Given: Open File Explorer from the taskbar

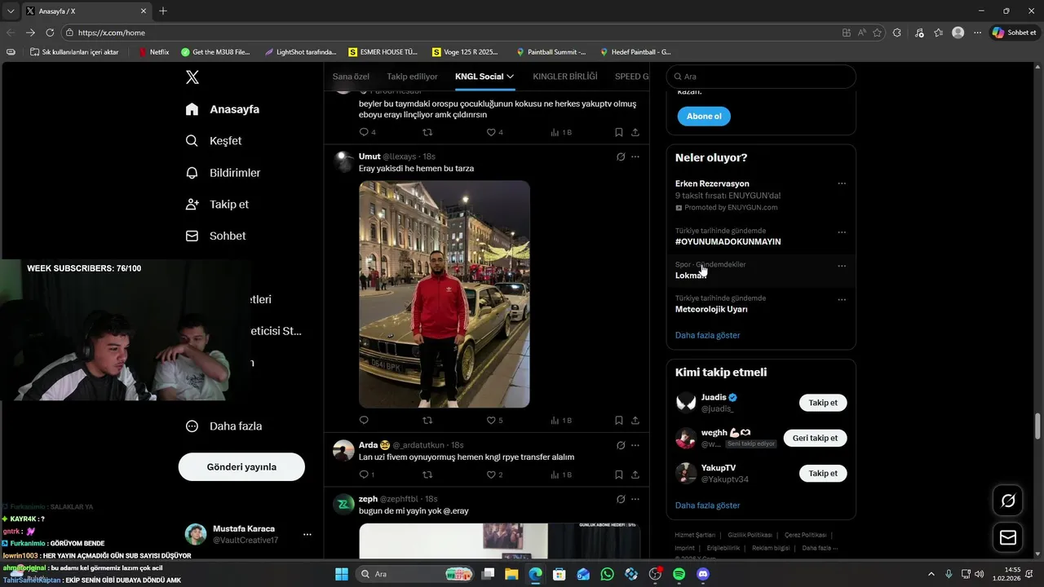Looking at the screenshot, I should click(x=511, y=574).
